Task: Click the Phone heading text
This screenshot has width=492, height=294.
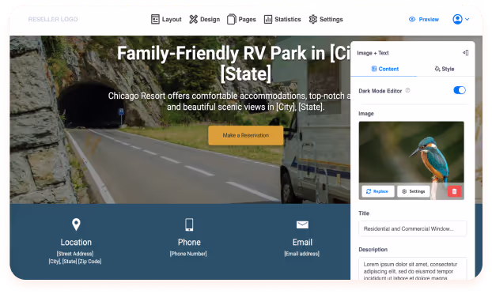Action: [x=189, y=243]
